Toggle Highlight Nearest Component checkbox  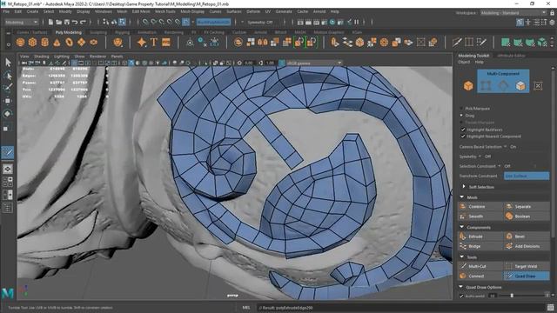coord(463,137)
